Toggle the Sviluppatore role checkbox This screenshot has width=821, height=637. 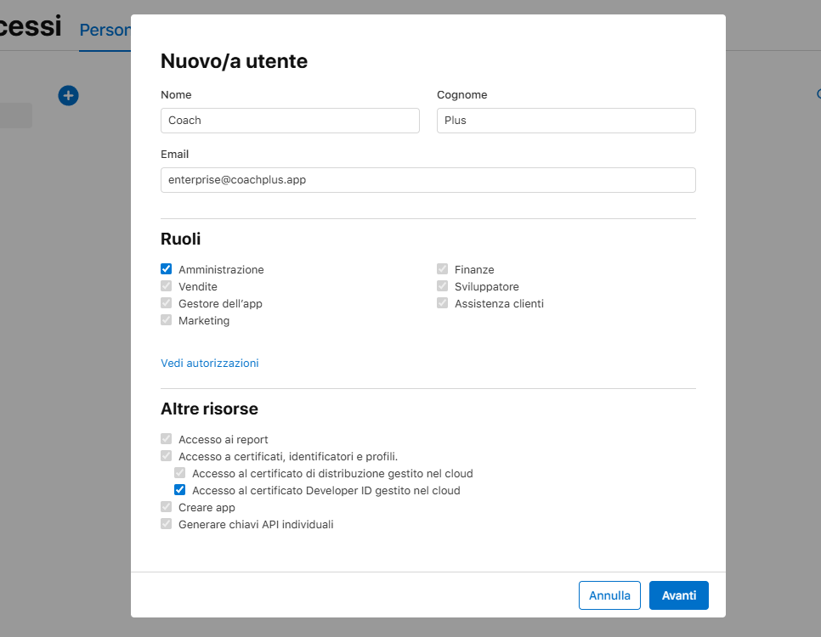pos(443,286)
